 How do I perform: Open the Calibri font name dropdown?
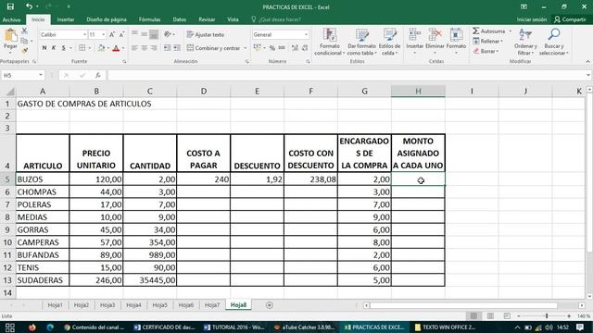84,34
